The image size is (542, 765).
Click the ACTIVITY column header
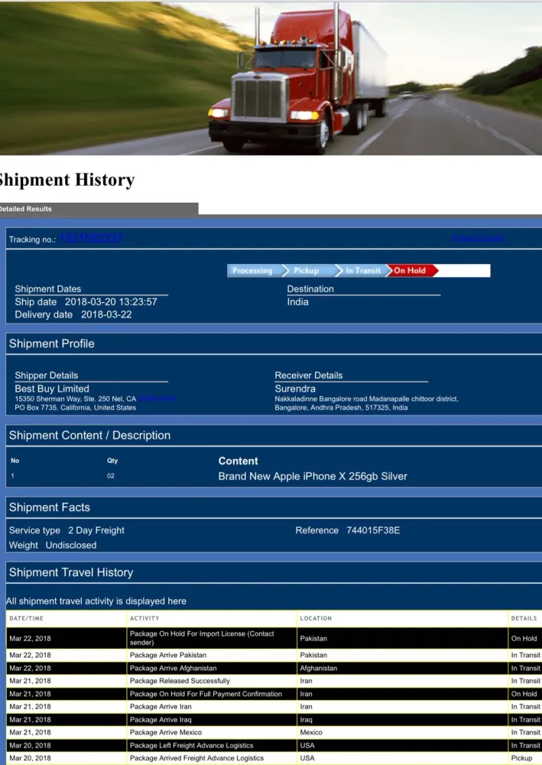click(144, 618)
